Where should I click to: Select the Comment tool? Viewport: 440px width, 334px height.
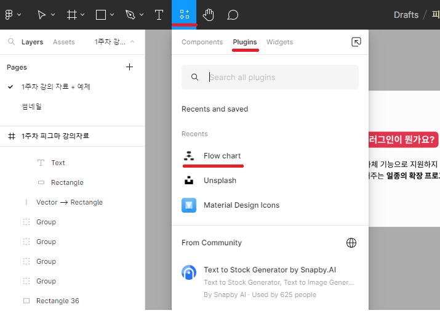[x=233, y=15]
